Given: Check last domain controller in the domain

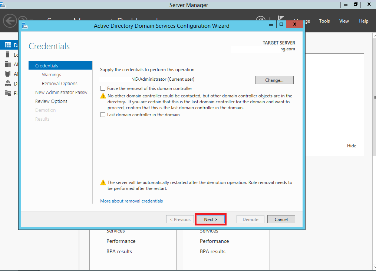Looking at the screenshot, I should point(103,114).
